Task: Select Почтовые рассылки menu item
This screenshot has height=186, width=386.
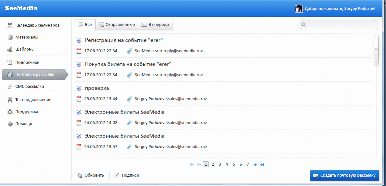Action: pyautogui.click(x=35, y=75)
